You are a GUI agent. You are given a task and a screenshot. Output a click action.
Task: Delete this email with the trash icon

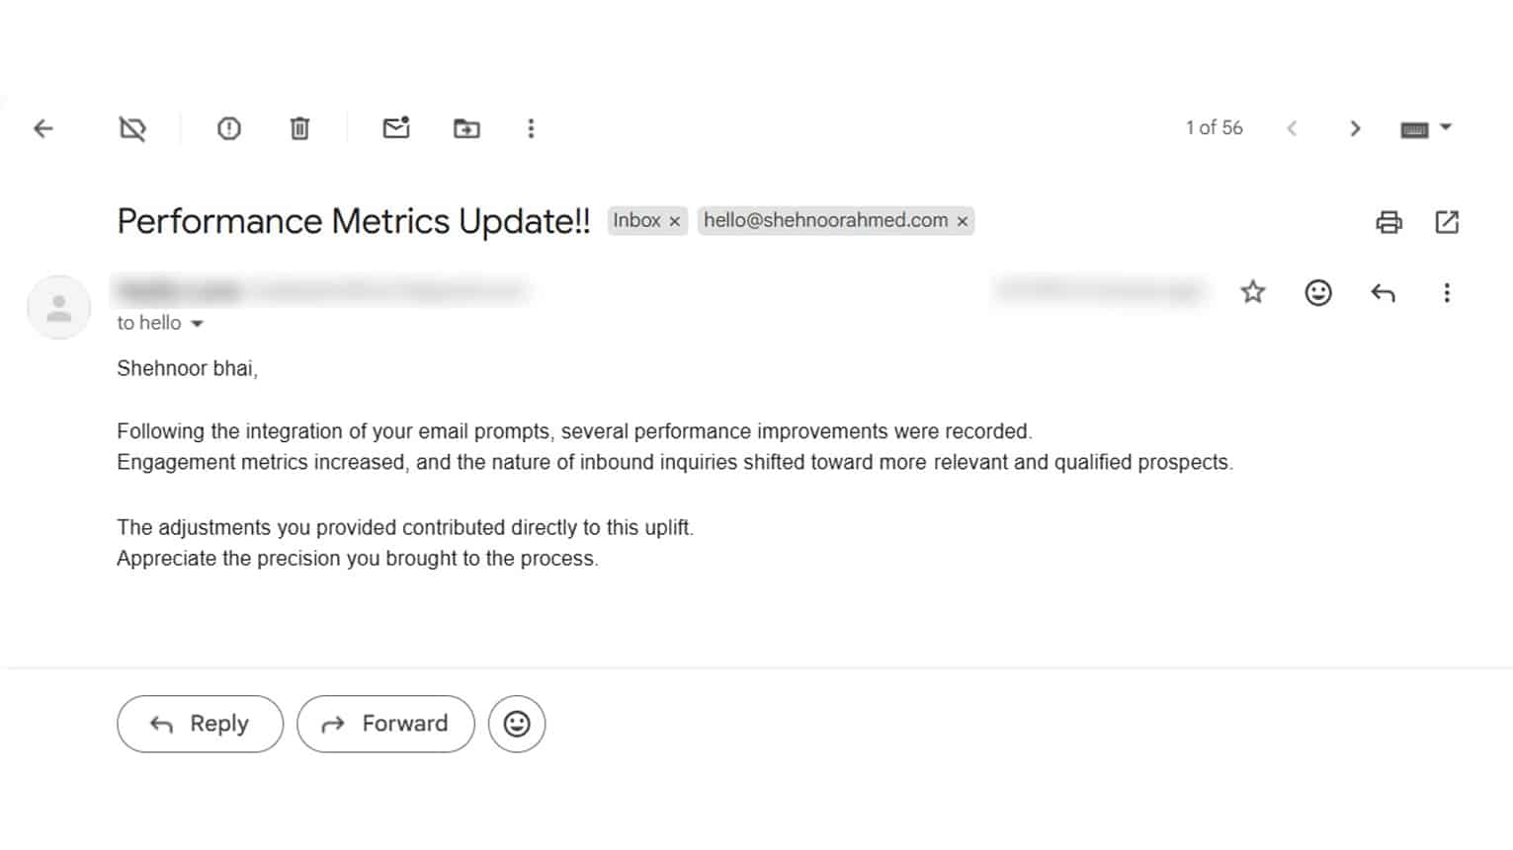pyautogui.click(x=299, y=128)
